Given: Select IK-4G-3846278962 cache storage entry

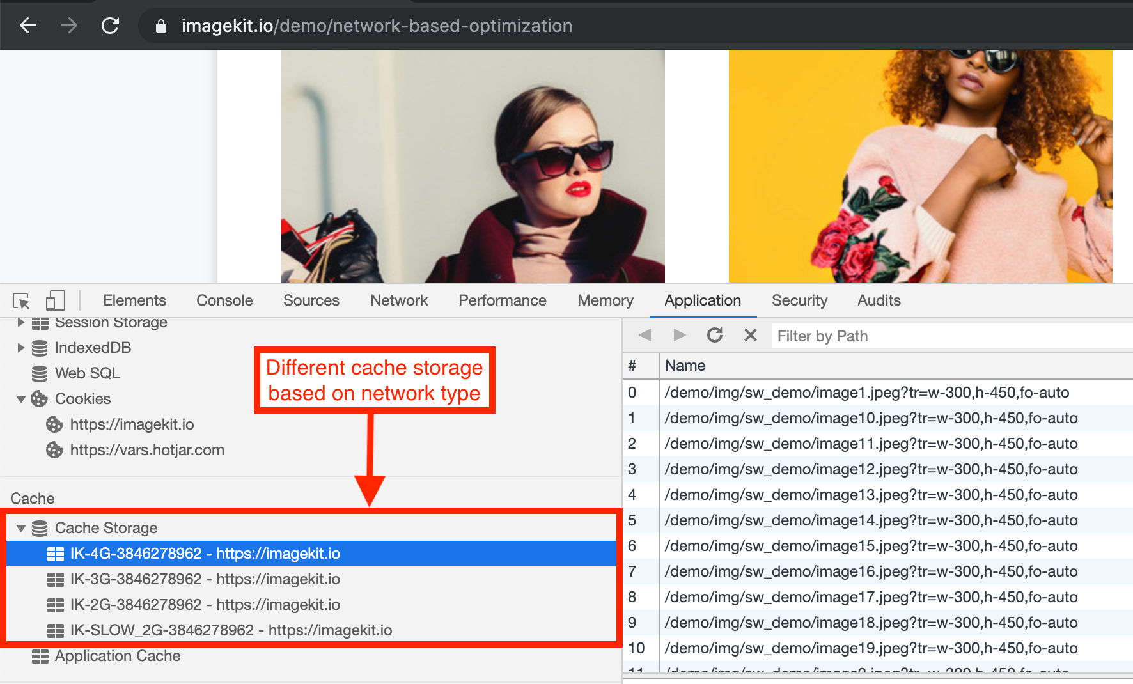Looking at the screenshot, I should click(311, 554).
